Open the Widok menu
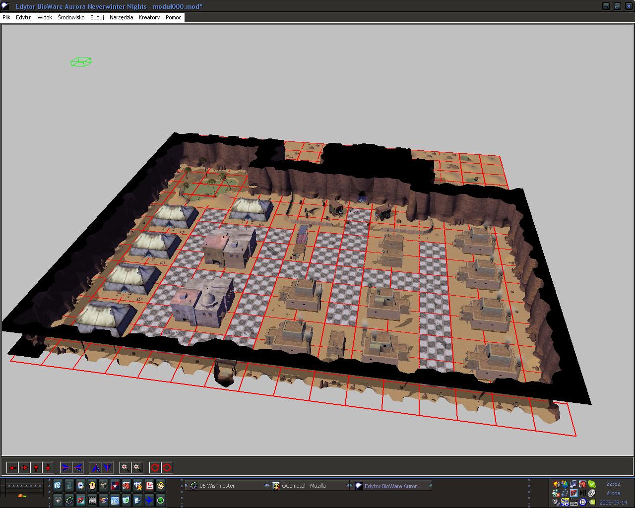Image resolution: width=635 pixels, height=508 pixels. pyautogui.click(x=45, y=17)
